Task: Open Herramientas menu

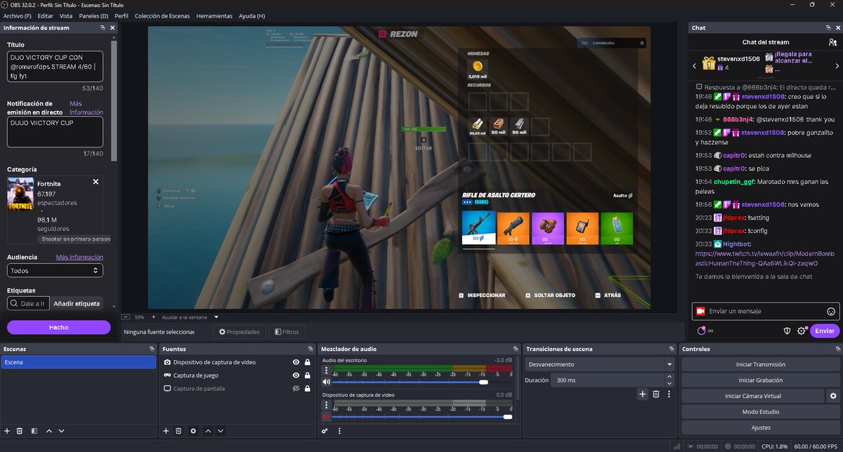Action: pyautogui.click(x=214, y=15)
